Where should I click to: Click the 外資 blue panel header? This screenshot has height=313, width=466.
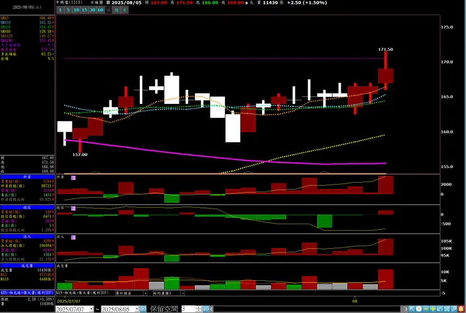click(x=27, y=177)
